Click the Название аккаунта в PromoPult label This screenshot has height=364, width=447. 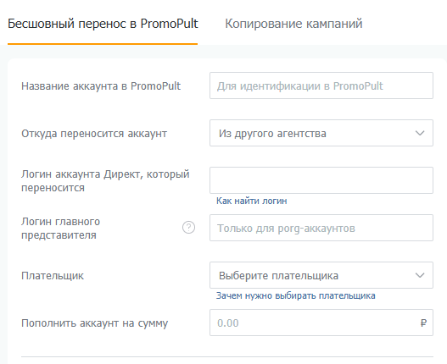(101, 86)
